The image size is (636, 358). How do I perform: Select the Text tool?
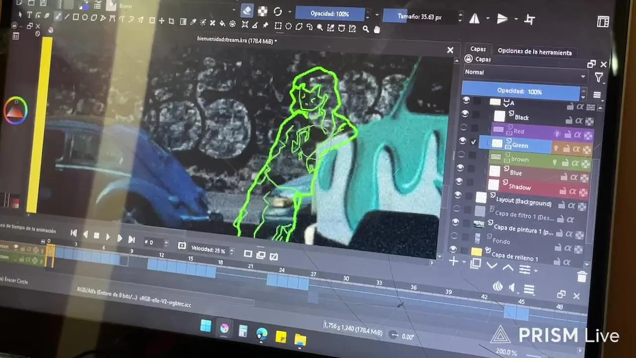[x=29, y=15]
